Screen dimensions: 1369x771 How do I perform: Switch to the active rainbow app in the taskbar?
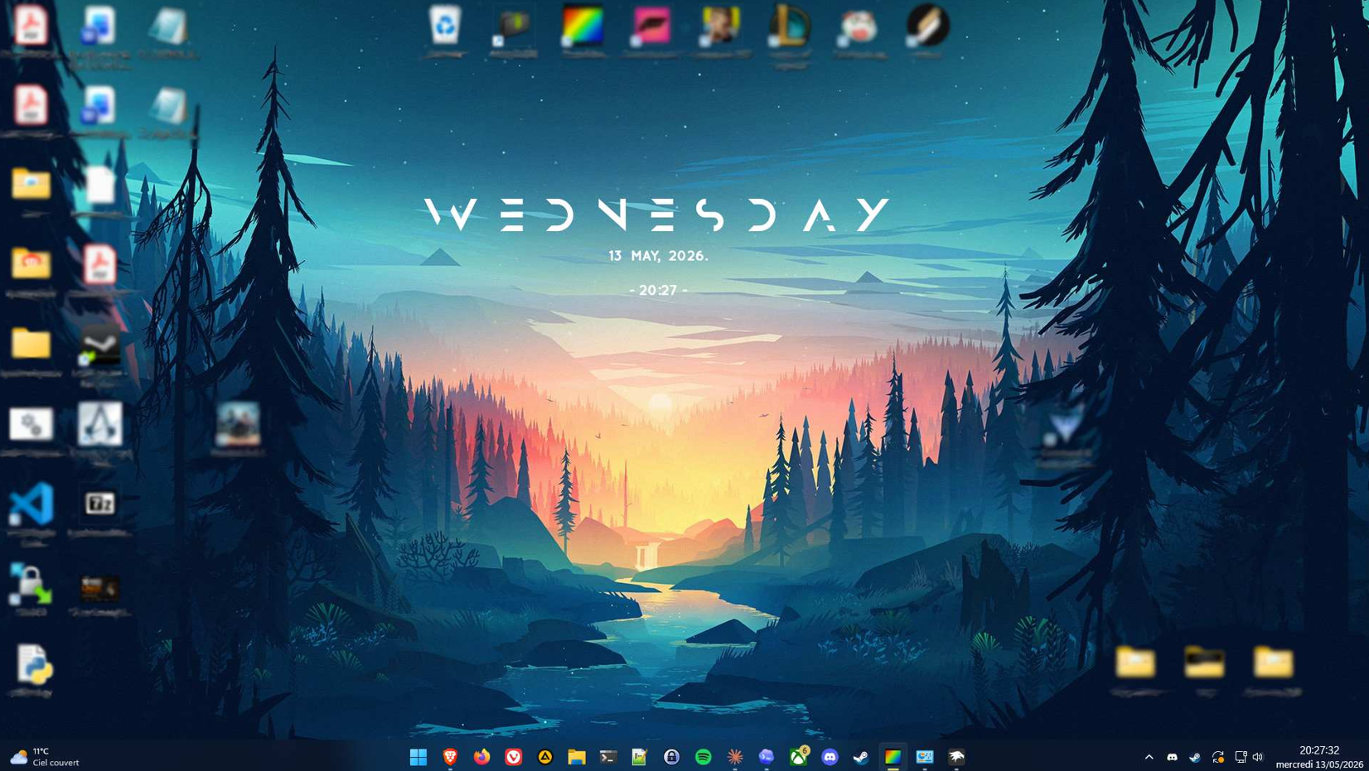[893, 757]
